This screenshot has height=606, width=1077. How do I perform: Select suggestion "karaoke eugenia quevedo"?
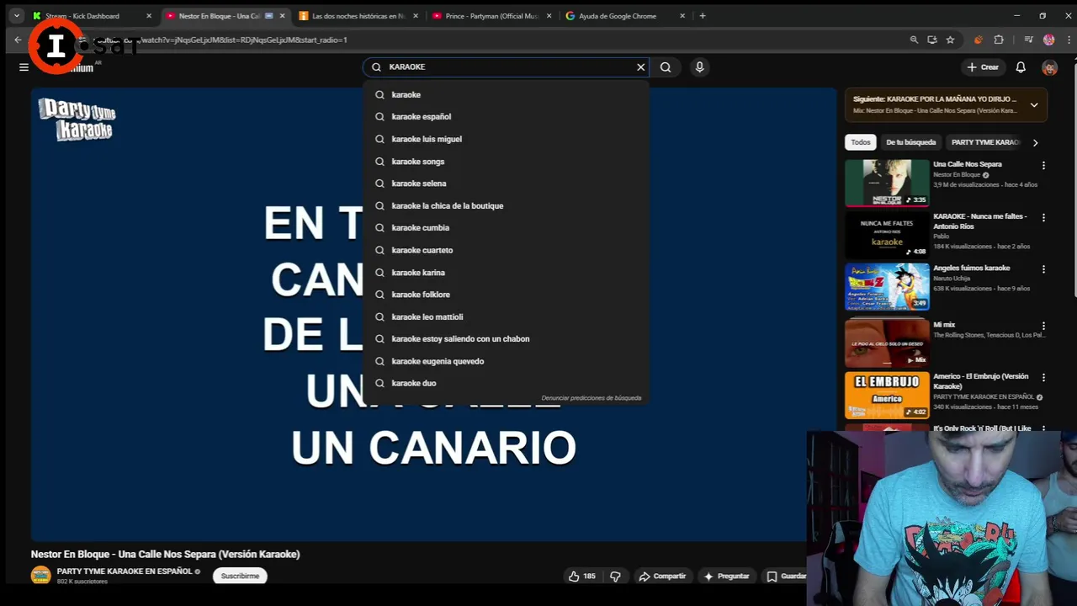coord(507,361)
